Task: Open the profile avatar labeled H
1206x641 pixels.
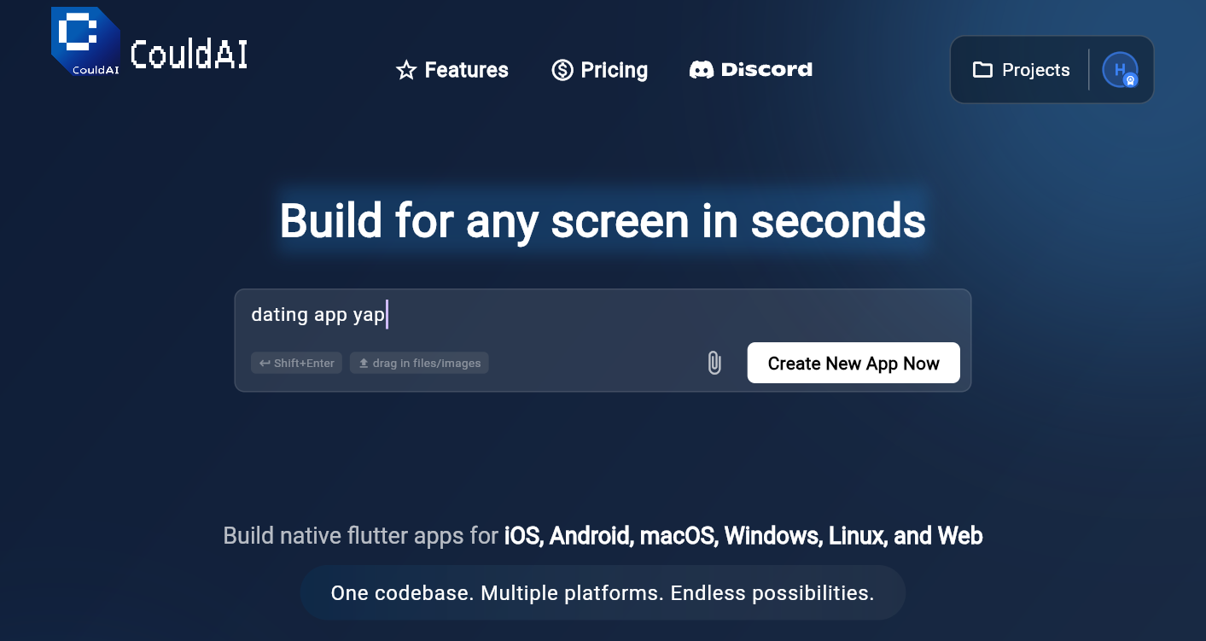Action: click(1118, 68)
